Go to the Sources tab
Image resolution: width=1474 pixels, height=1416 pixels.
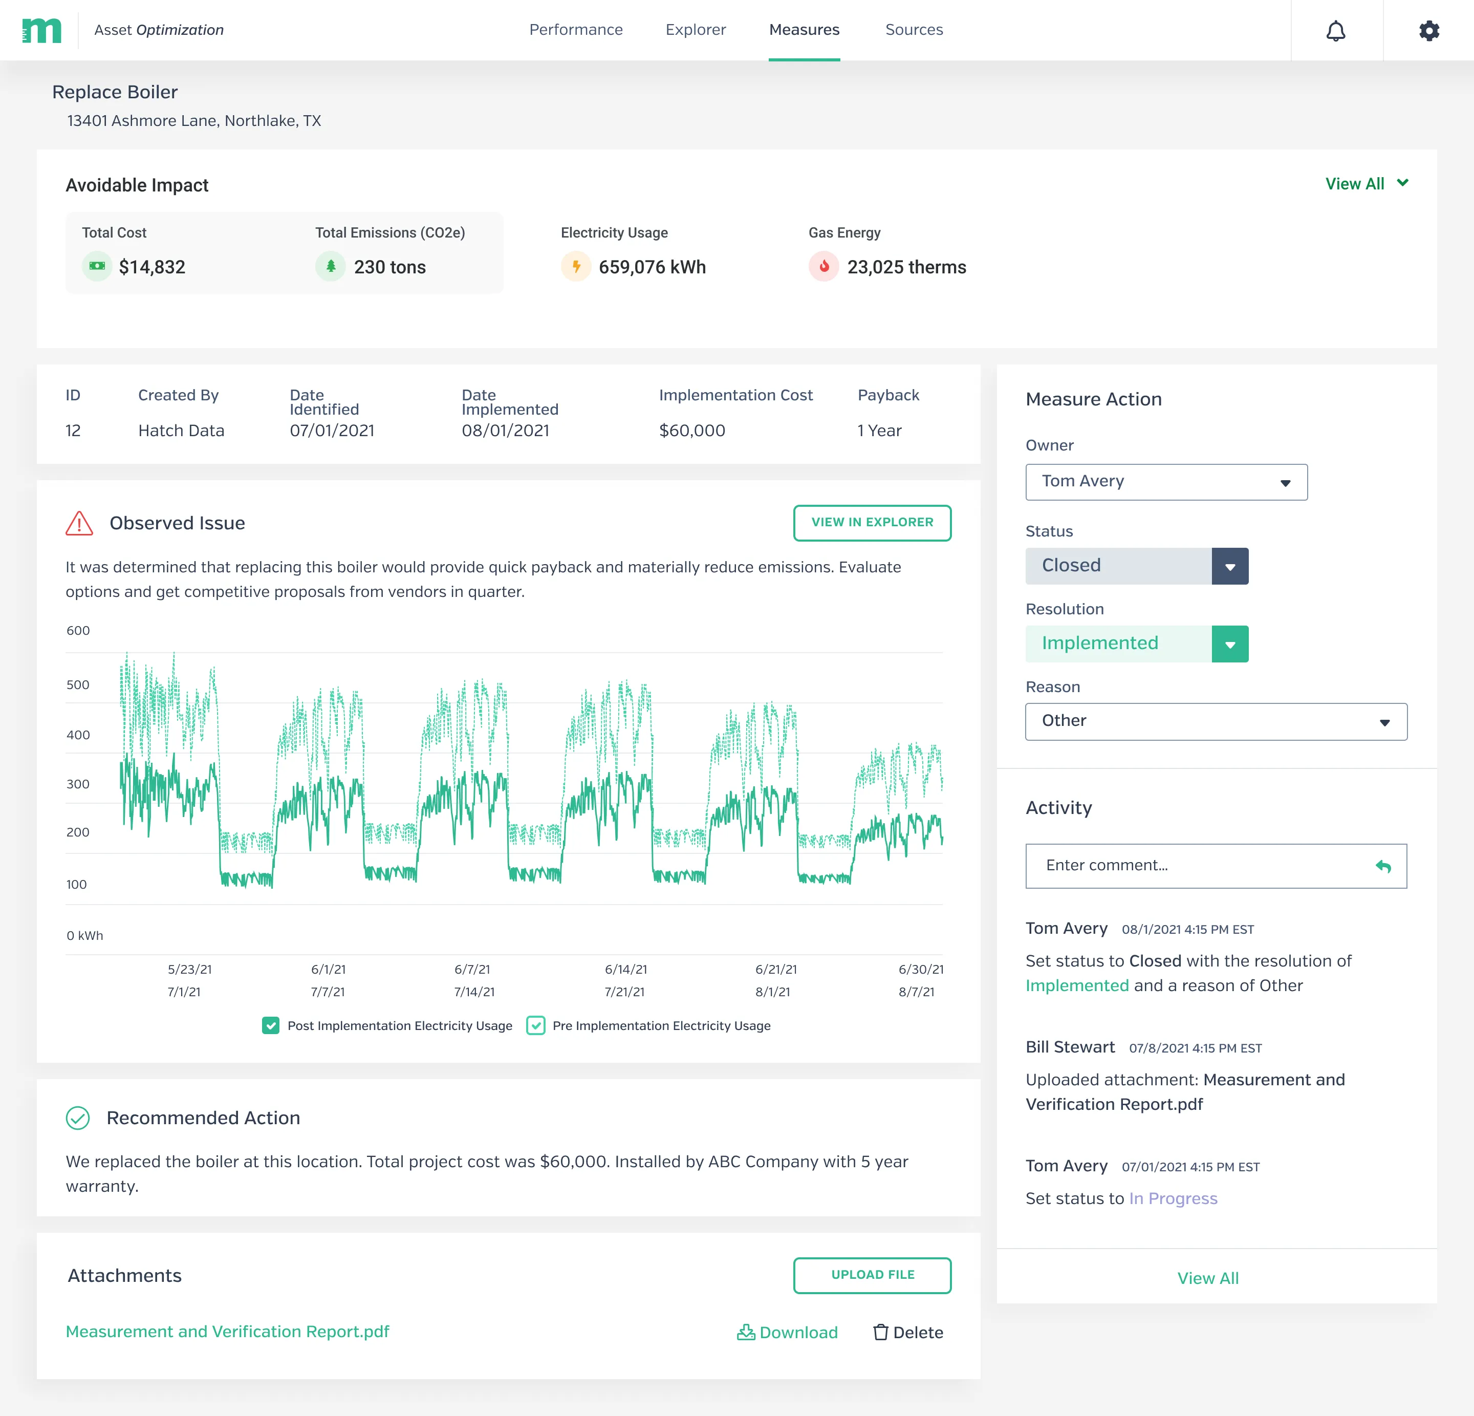[x=914, y=29]
